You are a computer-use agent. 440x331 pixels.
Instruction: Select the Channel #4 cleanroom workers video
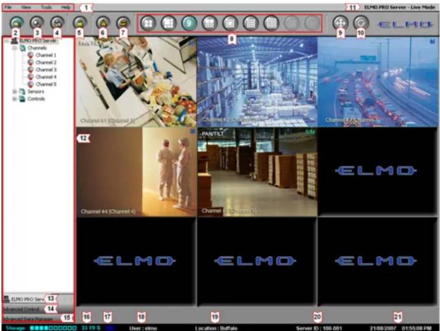[x=136, y=172]
